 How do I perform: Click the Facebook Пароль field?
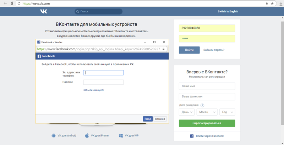[103, 82]
